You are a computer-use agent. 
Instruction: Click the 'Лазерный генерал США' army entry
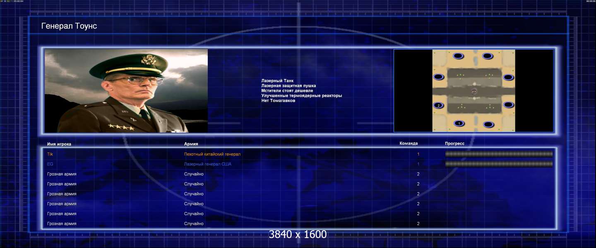coord(208,164)
